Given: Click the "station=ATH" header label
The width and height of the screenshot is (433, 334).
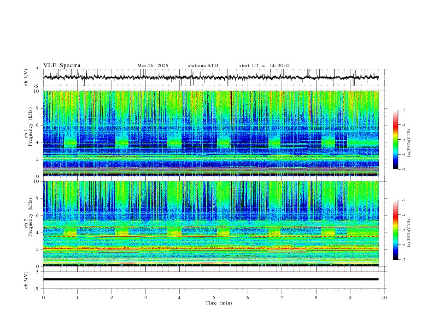Looking at the screenshot, I should pos(203,65).
